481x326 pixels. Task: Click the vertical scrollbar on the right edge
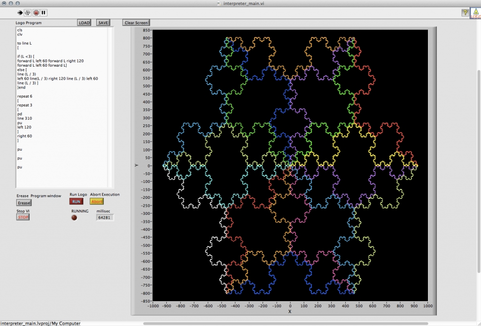pos(479,141)
